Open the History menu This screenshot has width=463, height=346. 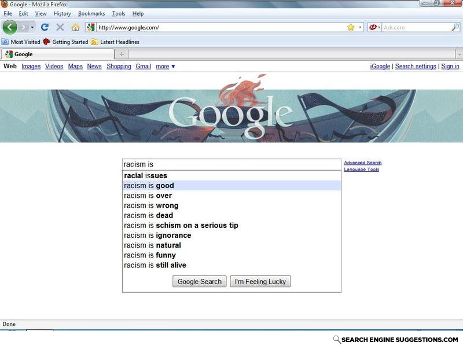(63, 13)
